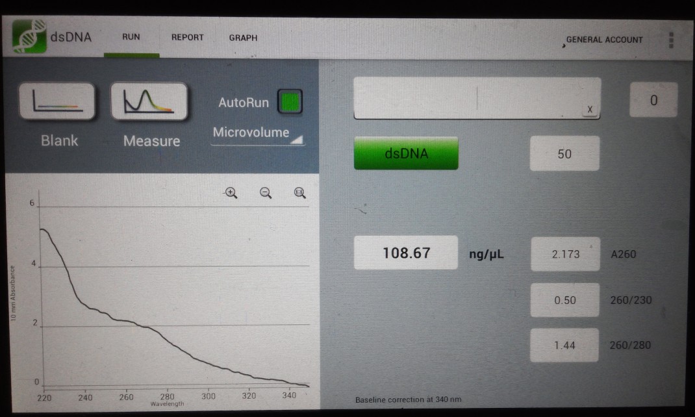Open the General Account selector
Image resolution: width=695 pixels, height=417 pixels.
click(604, 40)
